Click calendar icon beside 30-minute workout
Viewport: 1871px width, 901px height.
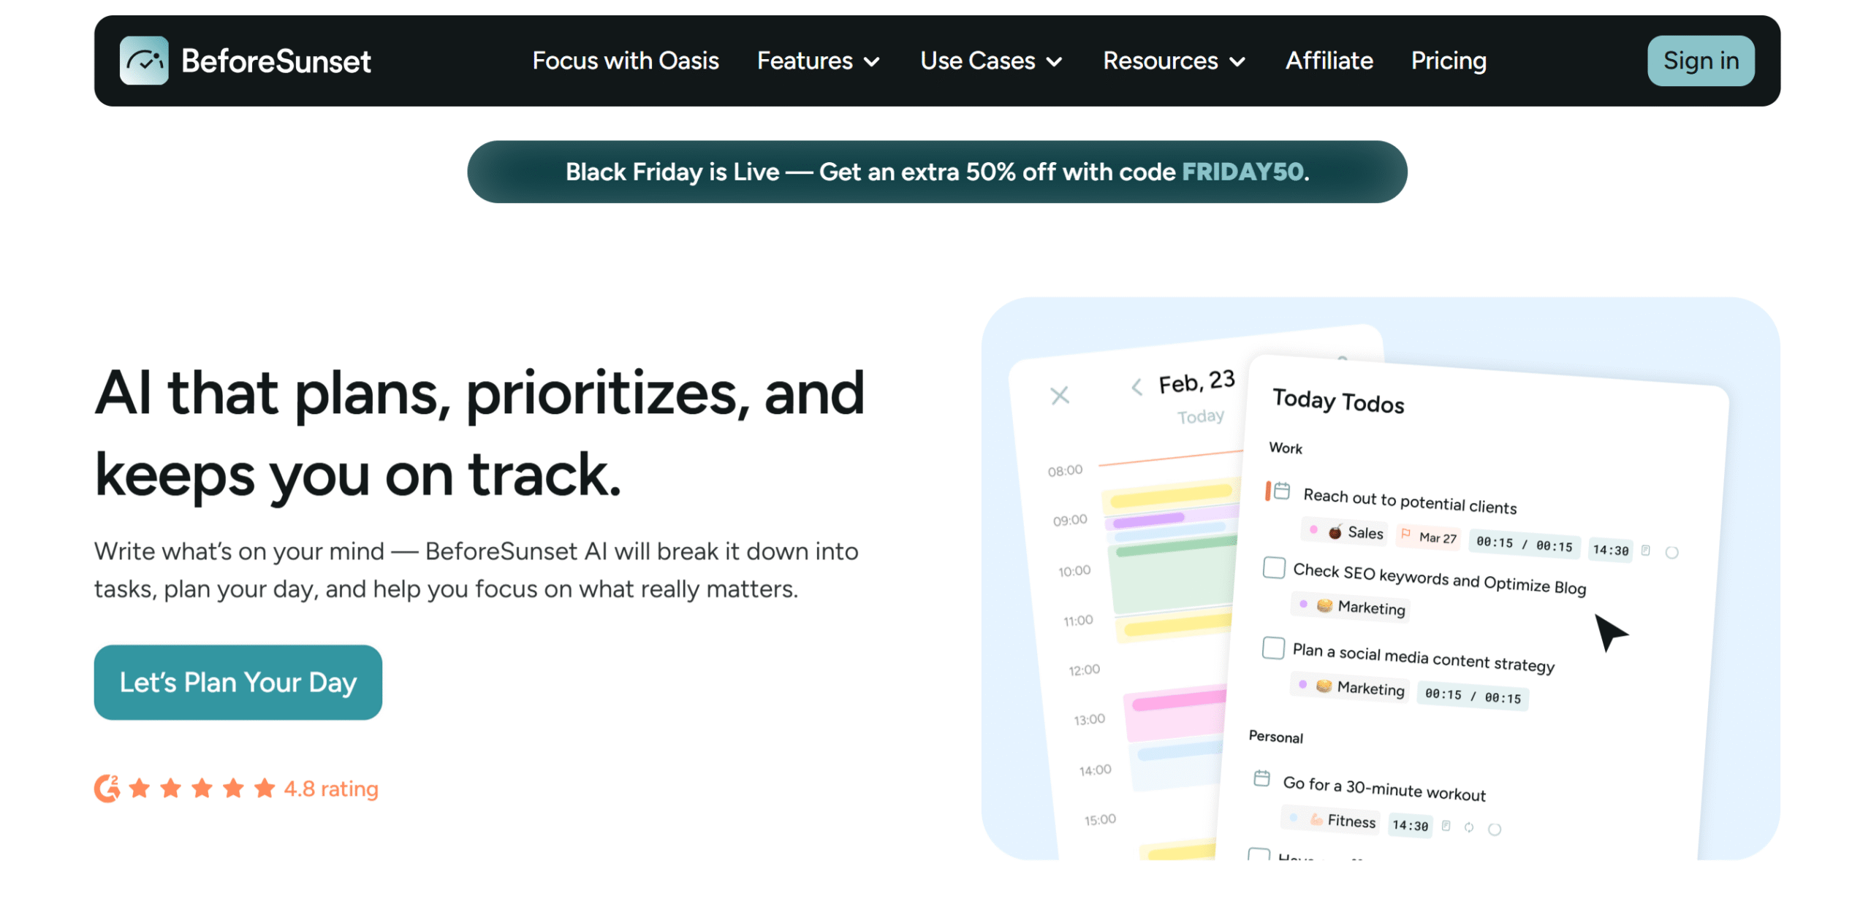coord(1261,778)
